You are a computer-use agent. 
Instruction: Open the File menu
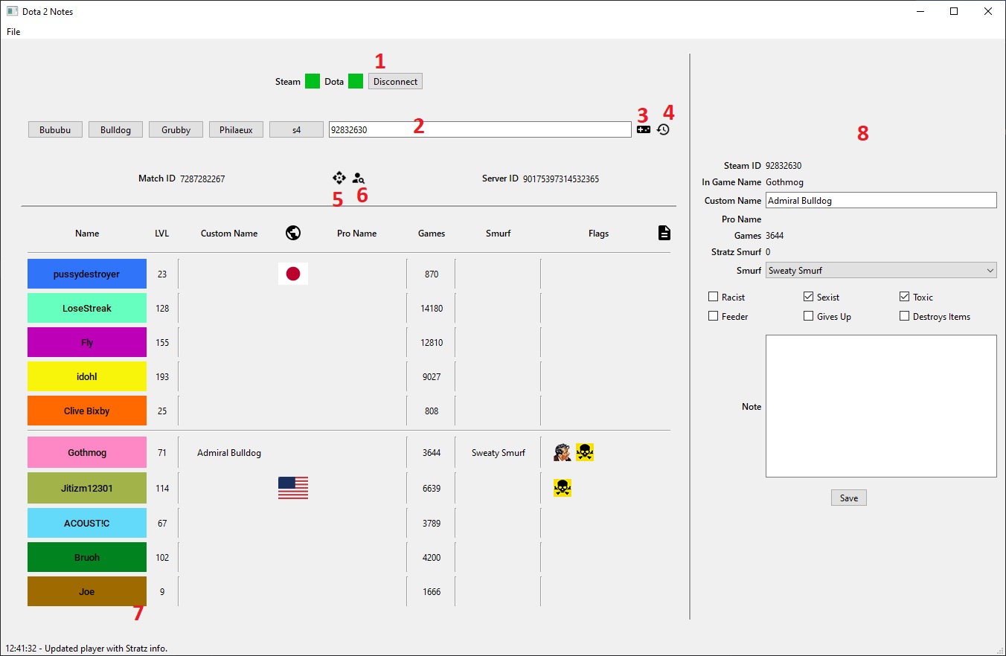pyautogui.click(x=13, y=32)
